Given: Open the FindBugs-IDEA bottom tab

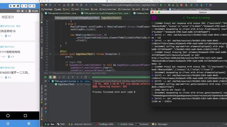Looking at the screenshot, I should coord(105,124).
